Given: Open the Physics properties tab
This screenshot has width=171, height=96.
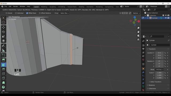Looking at the screenshot, I should click(143, 79).
